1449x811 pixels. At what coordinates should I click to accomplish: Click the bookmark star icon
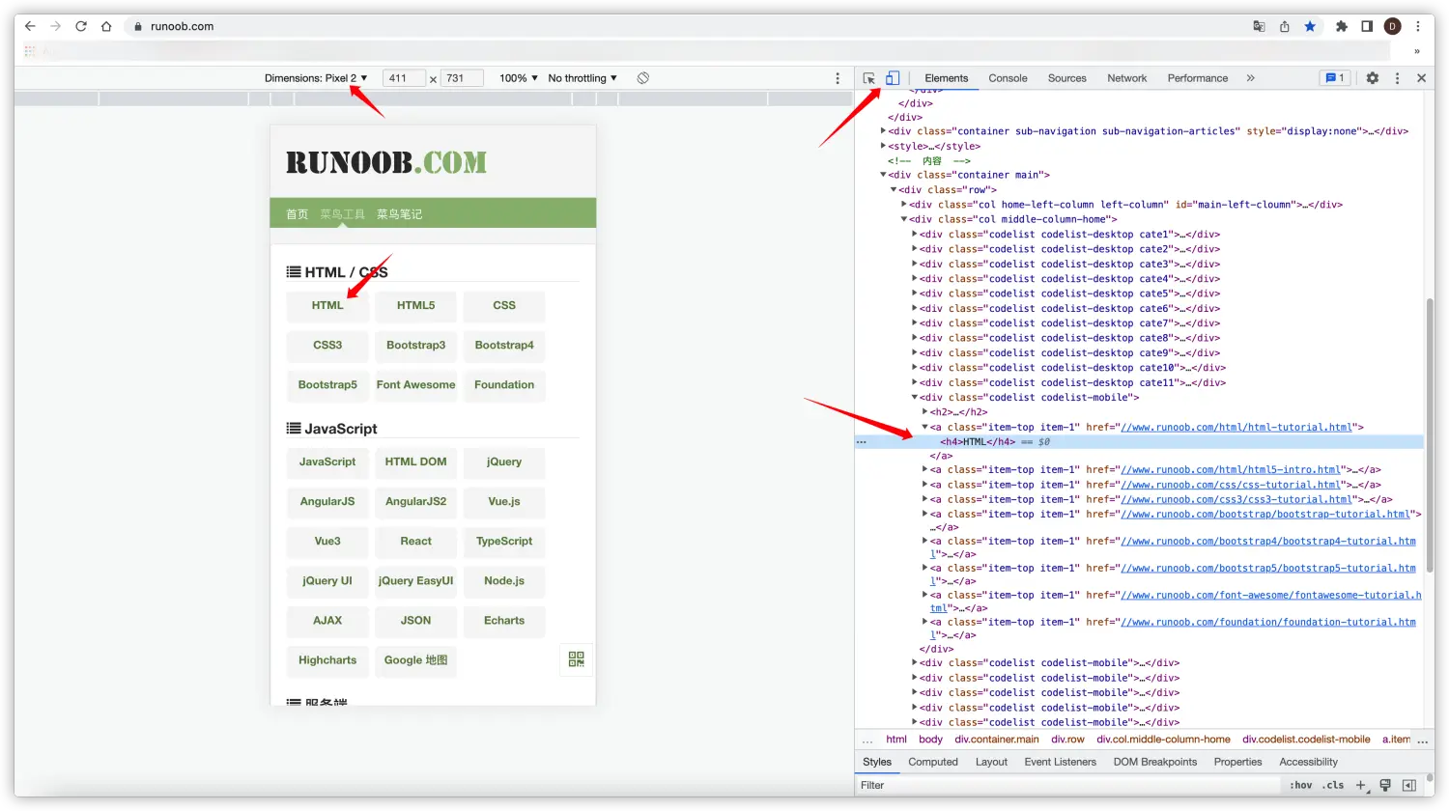1310,27
